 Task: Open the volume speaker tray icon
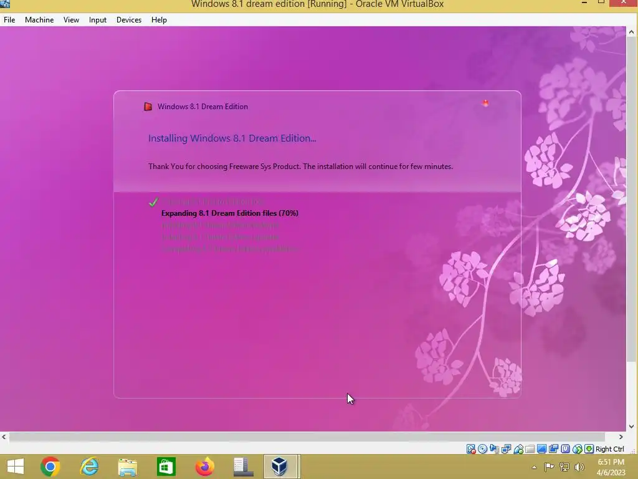[579, 467]
